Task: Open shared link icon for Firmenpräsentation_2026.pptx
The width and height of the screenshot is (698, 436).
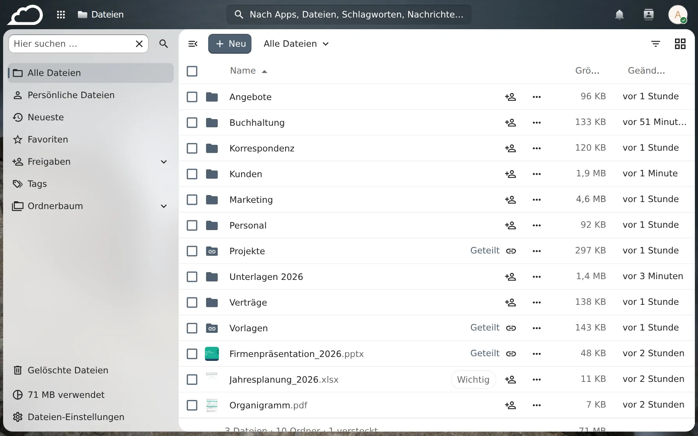Action: pos(511,354)
